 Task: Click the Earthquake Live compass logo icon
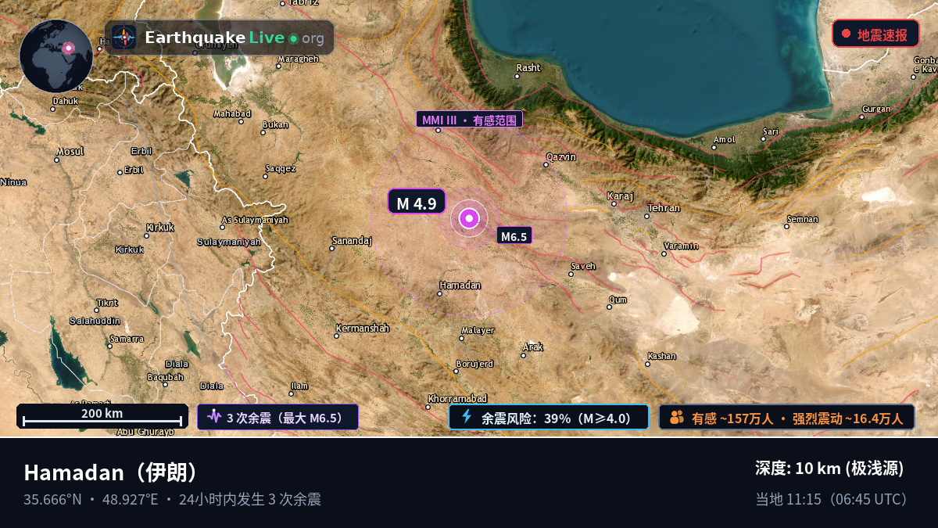pyautogui.click(x=124, y=38)
